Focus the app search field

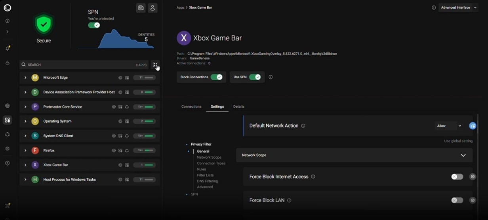pos(84,64)
